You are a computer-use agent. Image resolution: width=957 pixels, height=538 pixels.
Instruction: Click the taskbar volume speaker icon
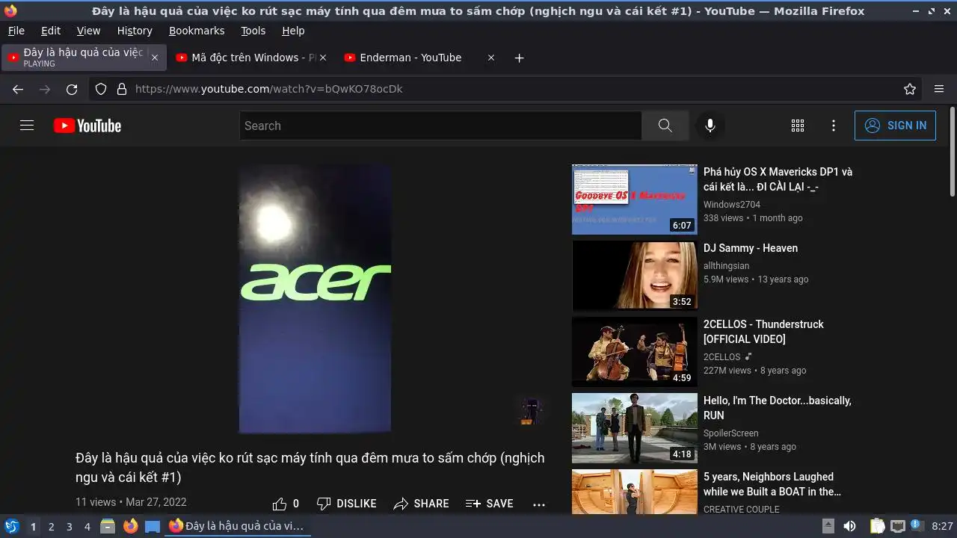click(x=849, y=526)
